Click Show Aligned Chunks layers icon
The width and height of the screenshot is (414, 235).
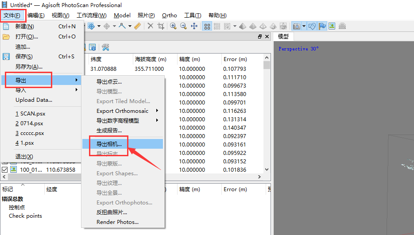(342, 26)
